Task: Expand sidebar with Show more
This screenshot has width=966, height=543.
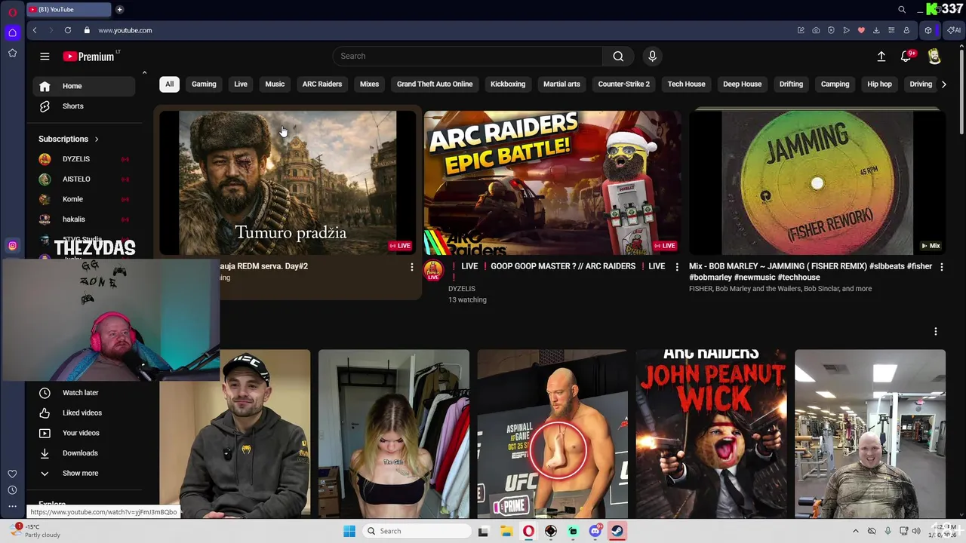Action: click(x=81, y=473)
